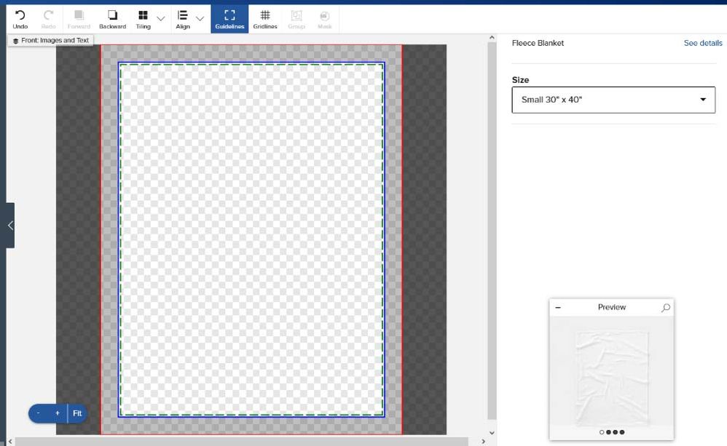Screen dimensions: 727x446
Task: Click the horizontal scrollbar under the canvas
Action: pyautogui.click(x=240, y=442)
